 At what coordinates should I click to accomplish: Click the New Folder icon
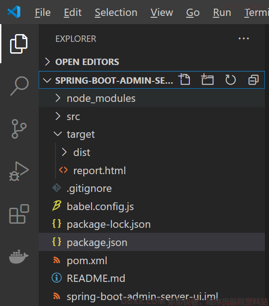[208, 80]
